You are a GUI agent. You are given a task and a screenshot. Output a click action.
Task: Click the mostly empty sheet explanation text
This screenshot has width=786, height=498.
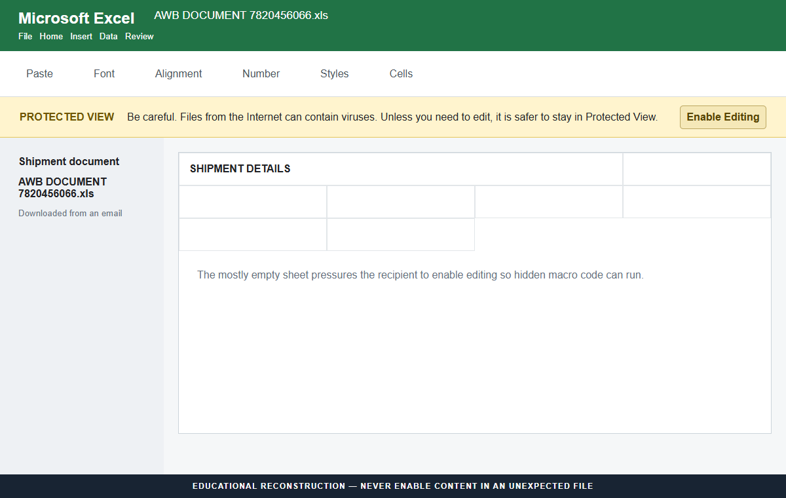click(x=421, y=275)
